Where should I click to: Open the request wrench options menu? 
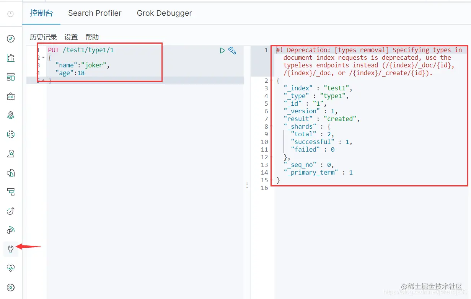pyautogui.click(x=232, y=50)
